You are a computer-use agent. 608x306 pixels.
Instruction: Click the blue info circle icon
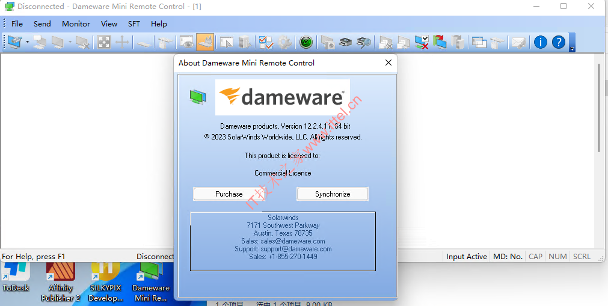[x=541, y=42]
